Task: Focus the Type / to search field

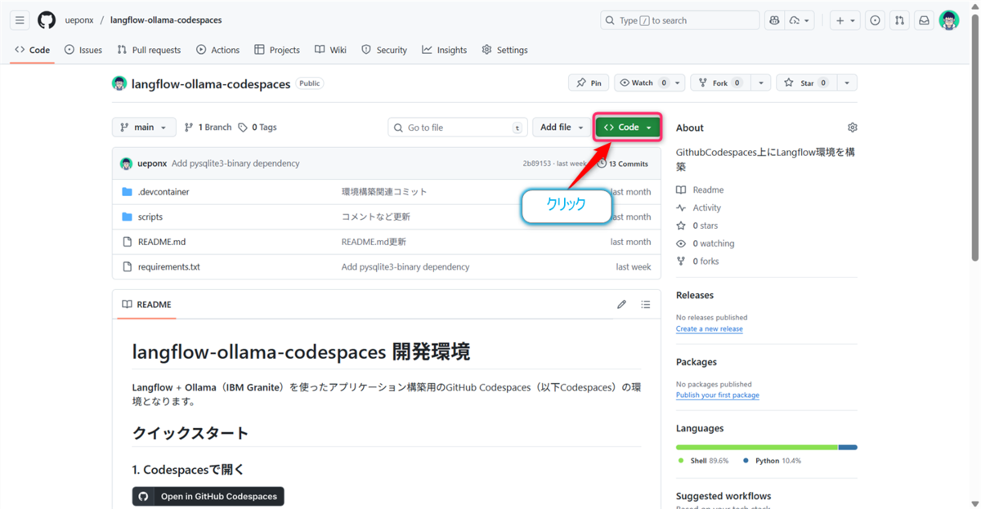Action: [x=679, y=20]
